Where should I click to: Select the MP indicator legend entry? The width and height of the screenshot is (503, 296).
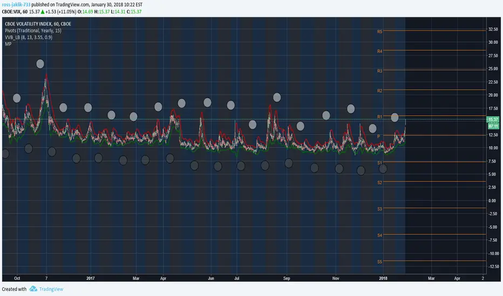[8, 44]
